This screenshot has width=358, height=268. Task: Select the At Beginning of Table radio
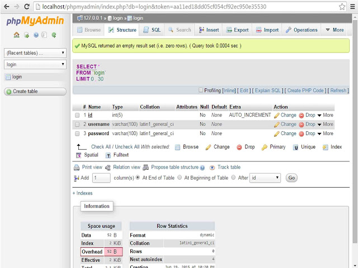tap(180, 178)
